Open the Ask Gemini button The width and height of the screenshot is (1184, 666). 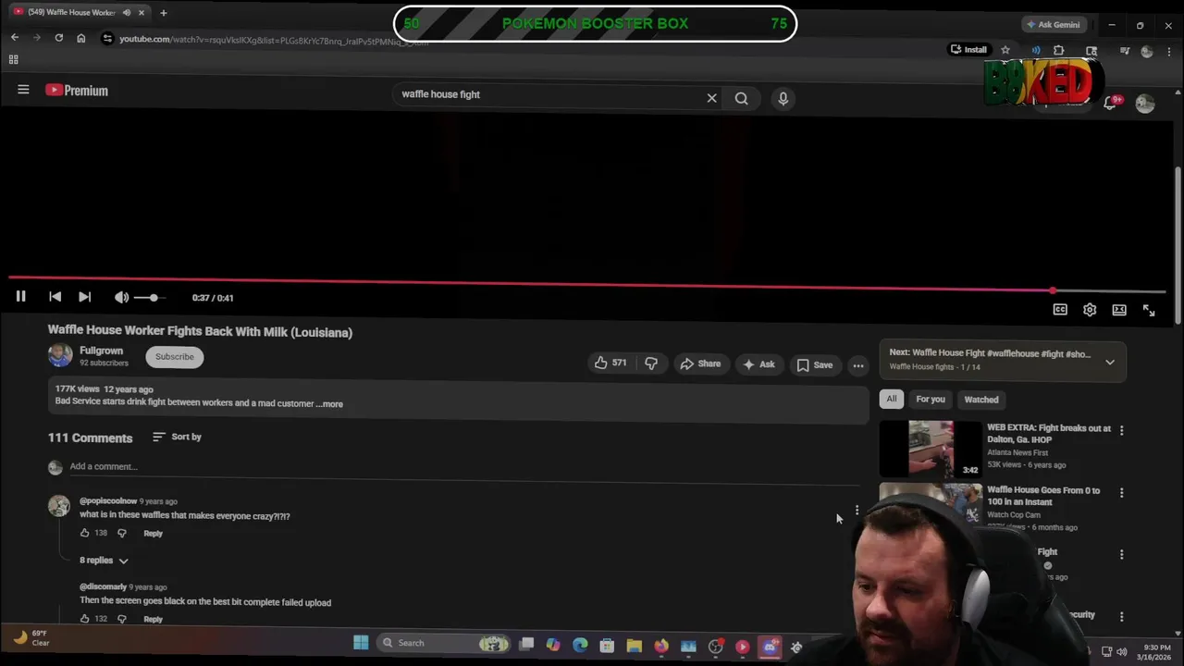[1053, 24]
